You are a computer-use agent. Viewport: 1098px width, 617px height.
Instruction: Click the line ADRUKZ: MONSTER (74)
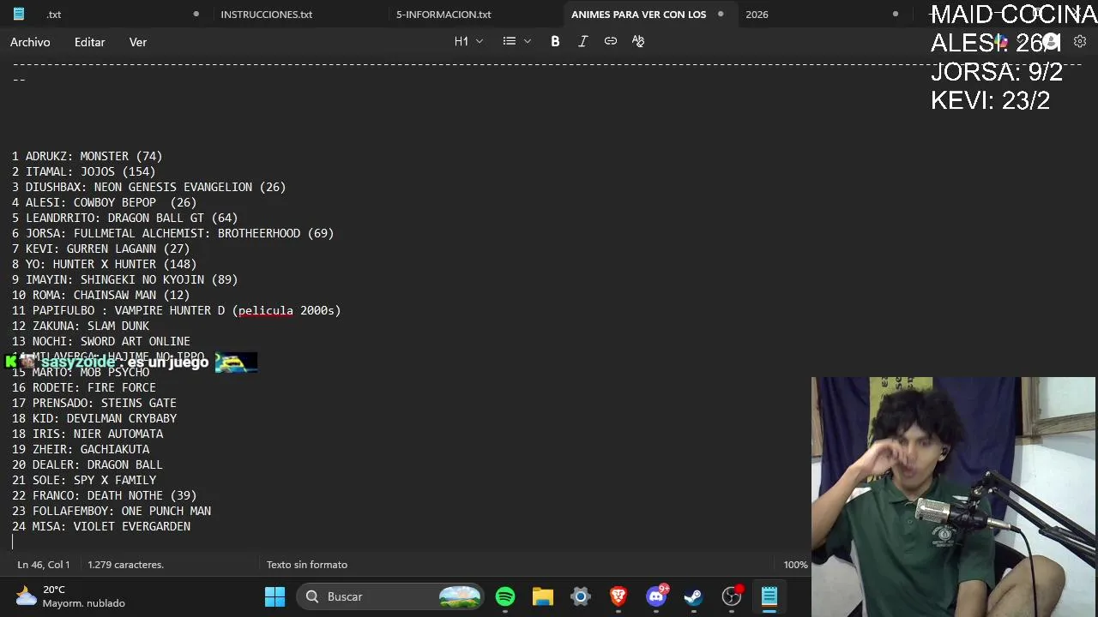pos(87,156)
